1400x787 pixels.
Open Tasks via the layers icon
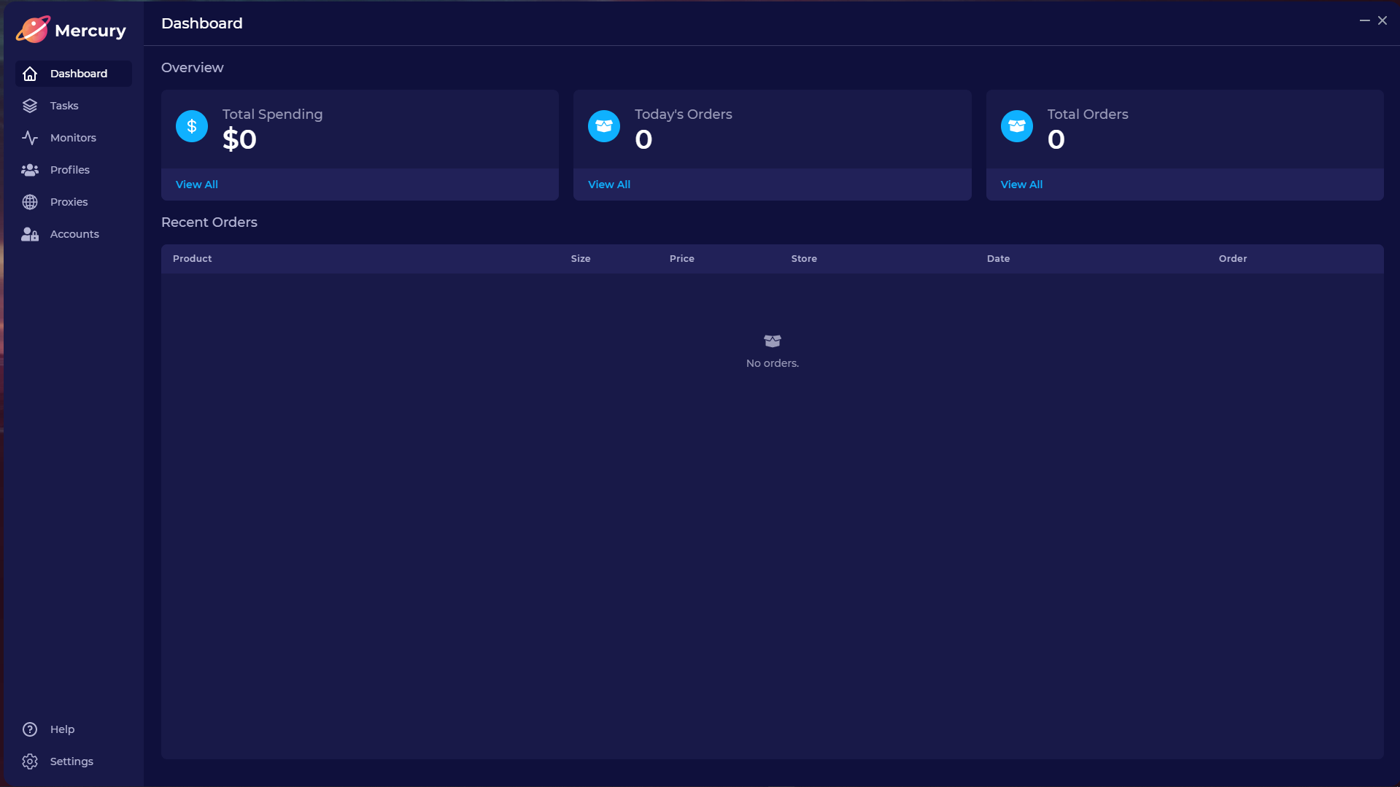tap(30, 106)
